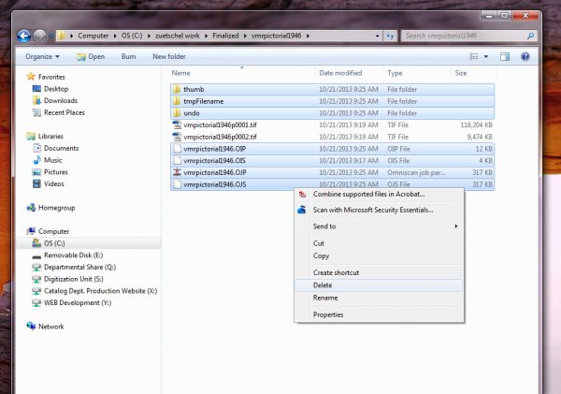Image resolution: width=561 pixels, height=394 pixels.
Task: Sort files by the Date modified column header
Action: [340, 72]
